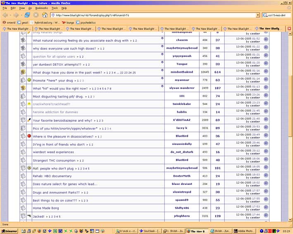Click the vertical scrollbar thumb
Screen dimensions: 293x234
(x=290, y=106)
